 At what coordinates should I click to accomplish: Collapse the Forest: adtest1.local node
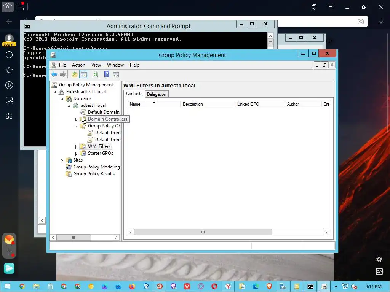pos(54,92)
